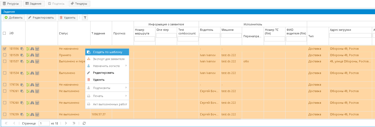Image resolution: width=375 pixels, height=127 pixels.
Task: Click the green sliders icon in row 181537
Action: [x=28, y=62]
